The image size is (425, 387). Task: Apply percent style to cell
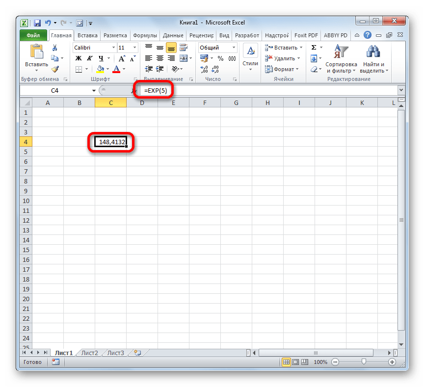[220, 58]
